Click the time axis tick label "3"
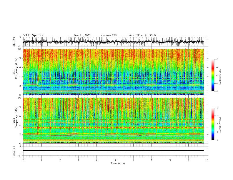 click(78, 160)
